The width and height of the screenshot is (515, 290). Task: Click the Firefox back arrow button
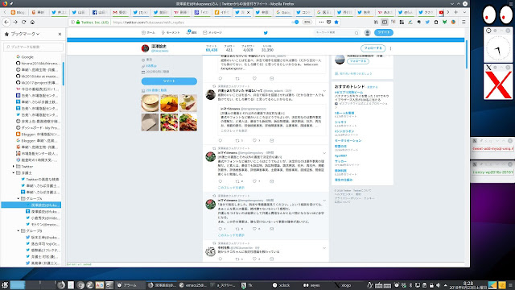pyautogui.click(x=6, y=22)
